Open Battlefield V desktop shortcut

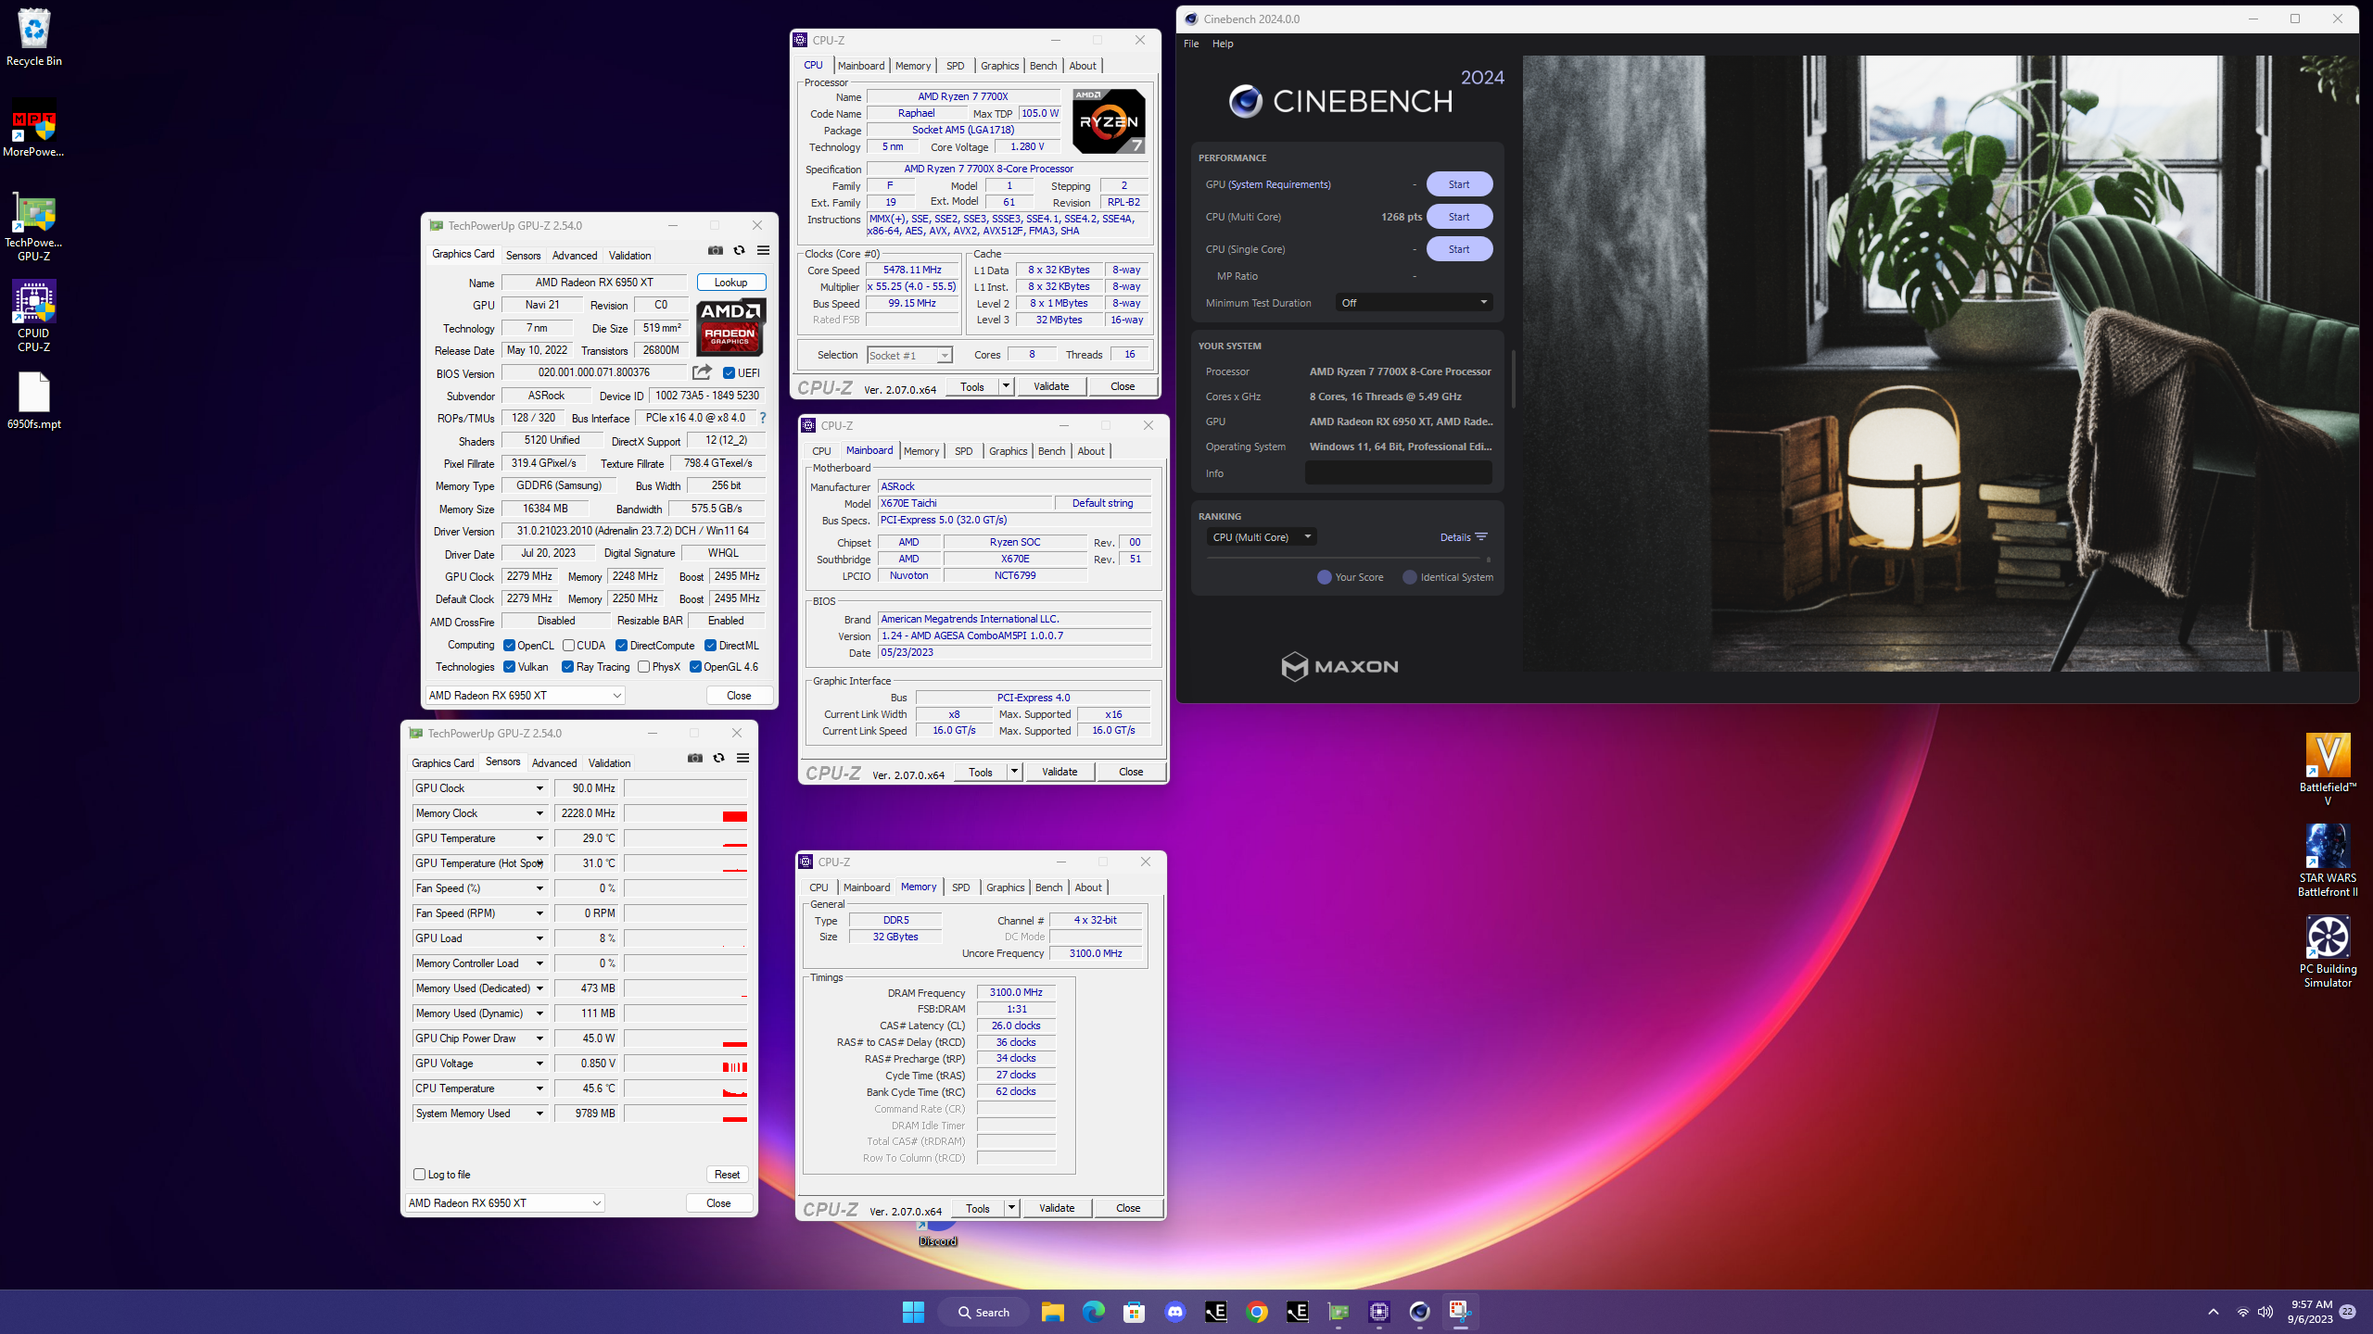[2328, 769]
